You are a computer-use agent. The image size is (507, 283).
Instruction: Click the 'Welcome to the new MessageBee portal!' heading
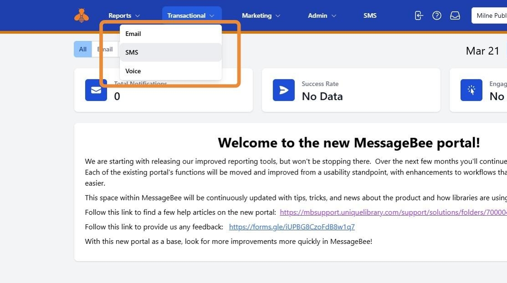coord(349,143)
